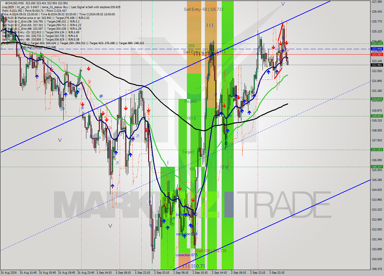Click the 327.090 price axis value
Image resolution: width=384 pixels, height=276 pixels.
tap(377, 2)
